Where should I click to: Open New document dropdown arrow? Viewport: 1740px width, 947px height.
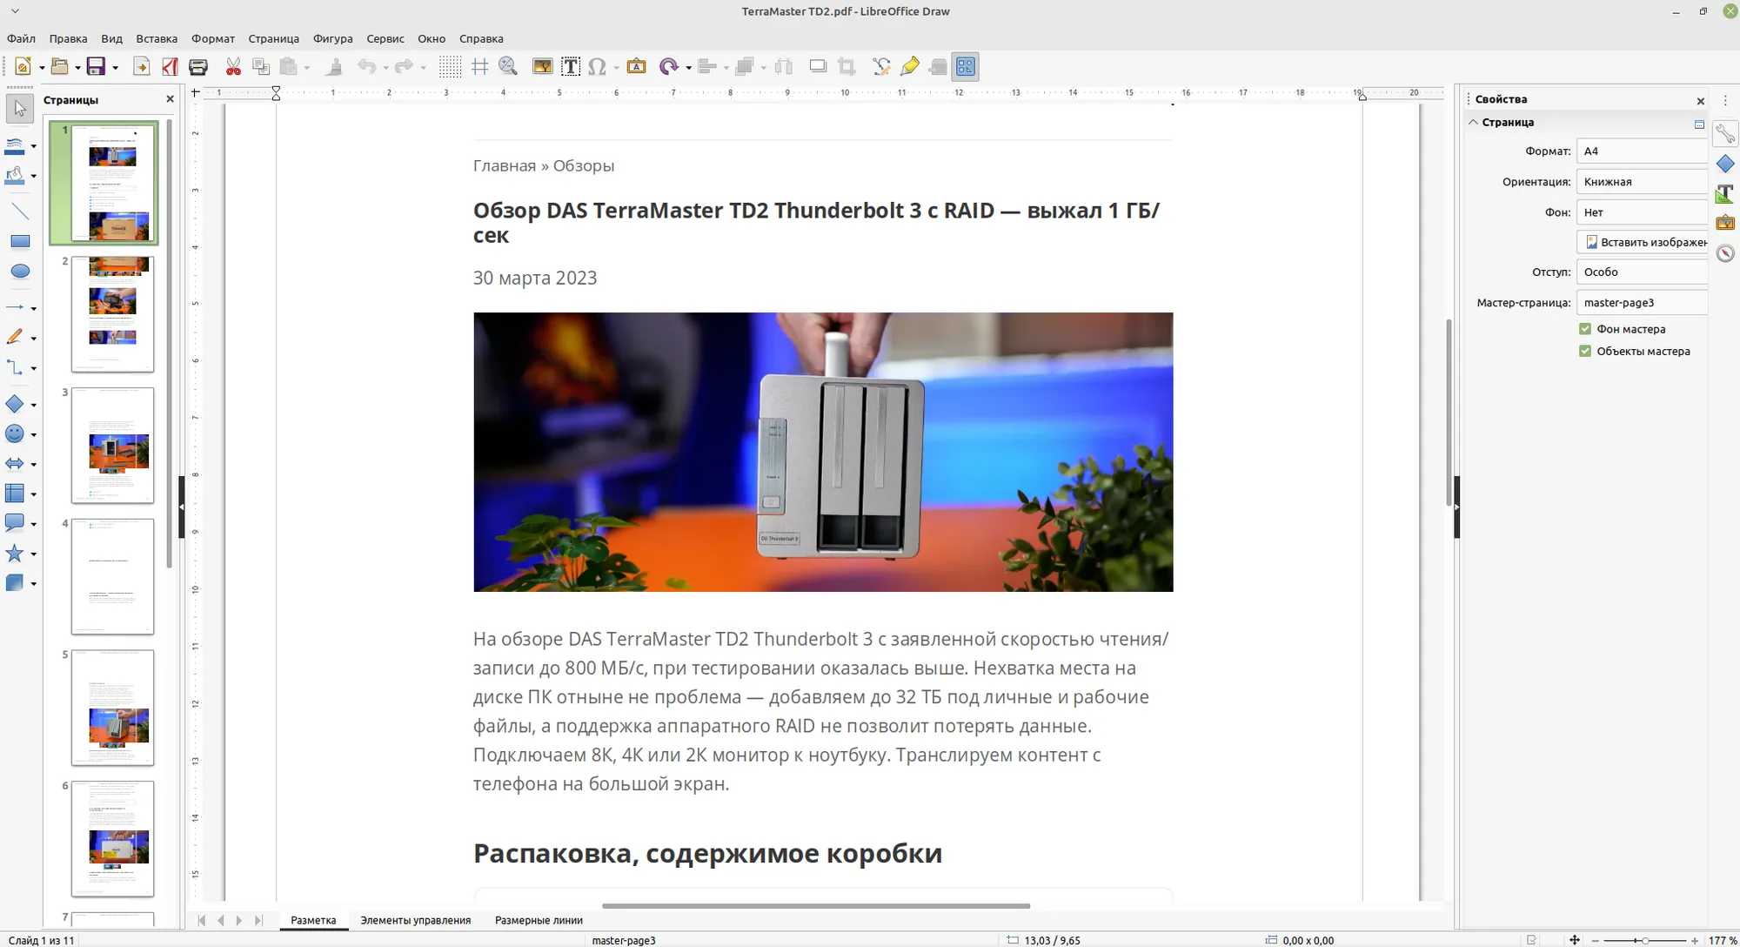click(42, 67)
